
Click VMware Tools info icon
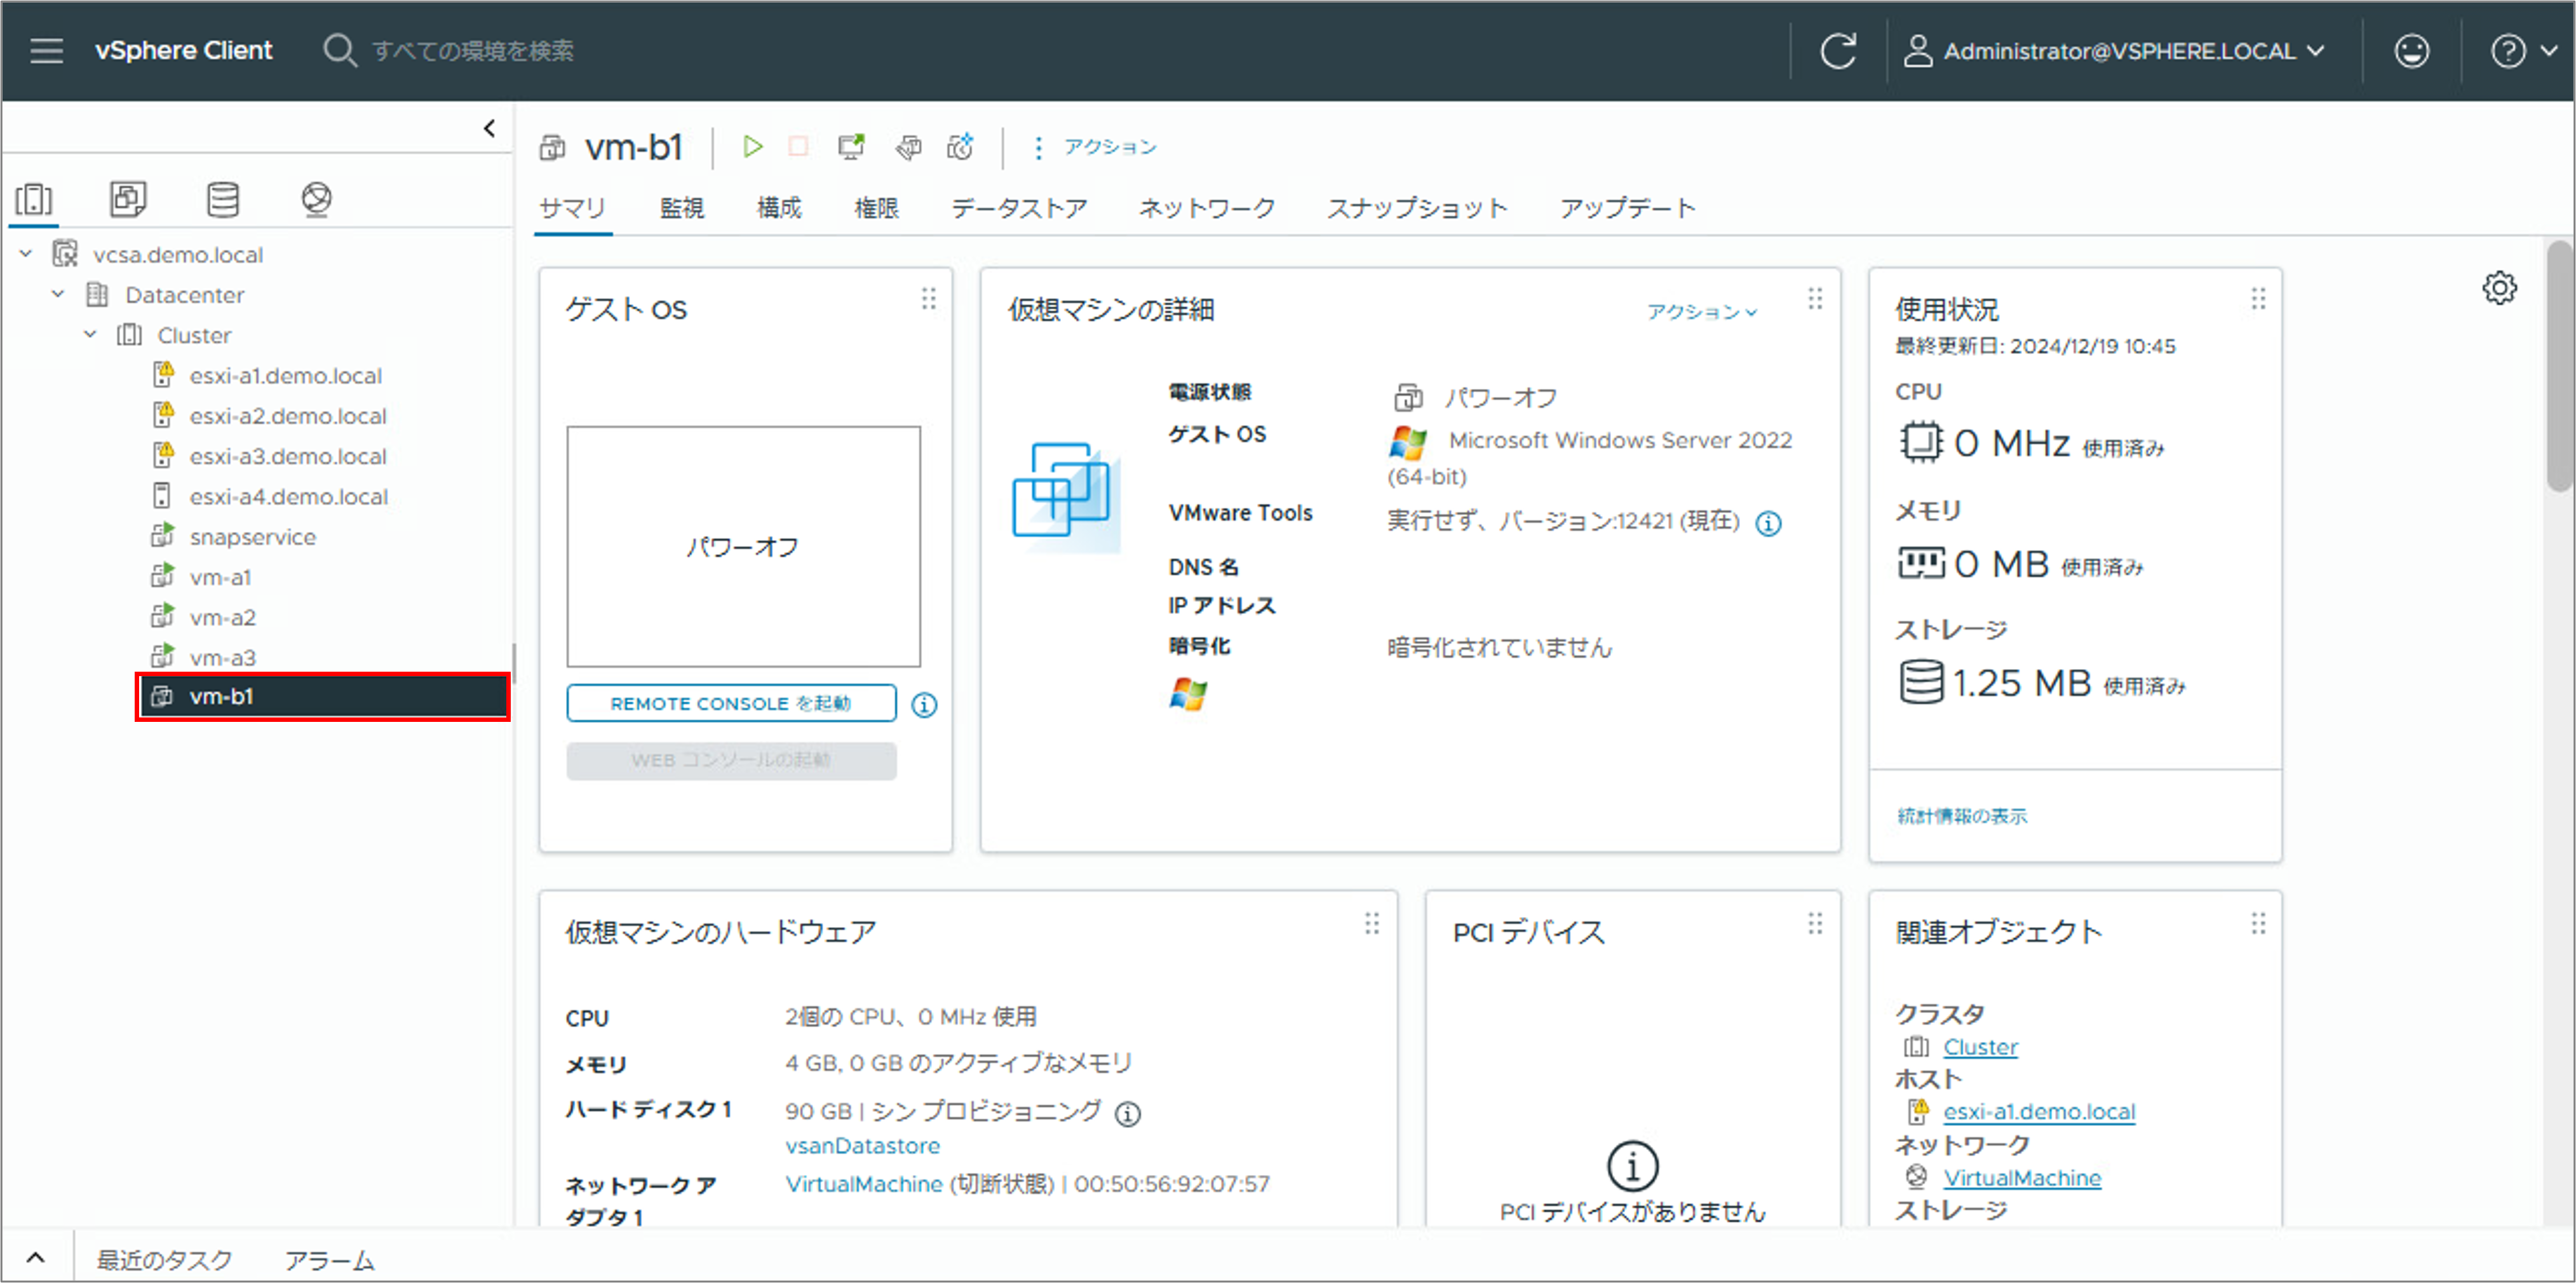pos(1768,523)
